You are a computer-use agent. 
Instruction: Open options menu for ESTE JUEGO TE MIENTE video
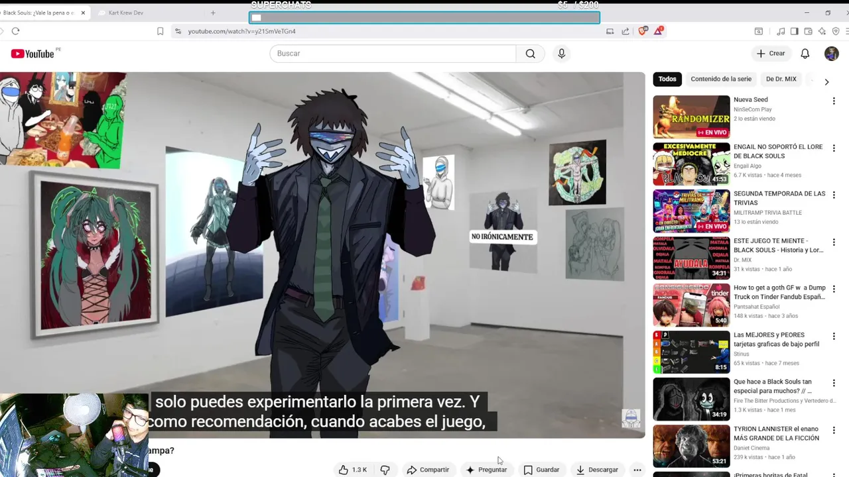[834, 242]
